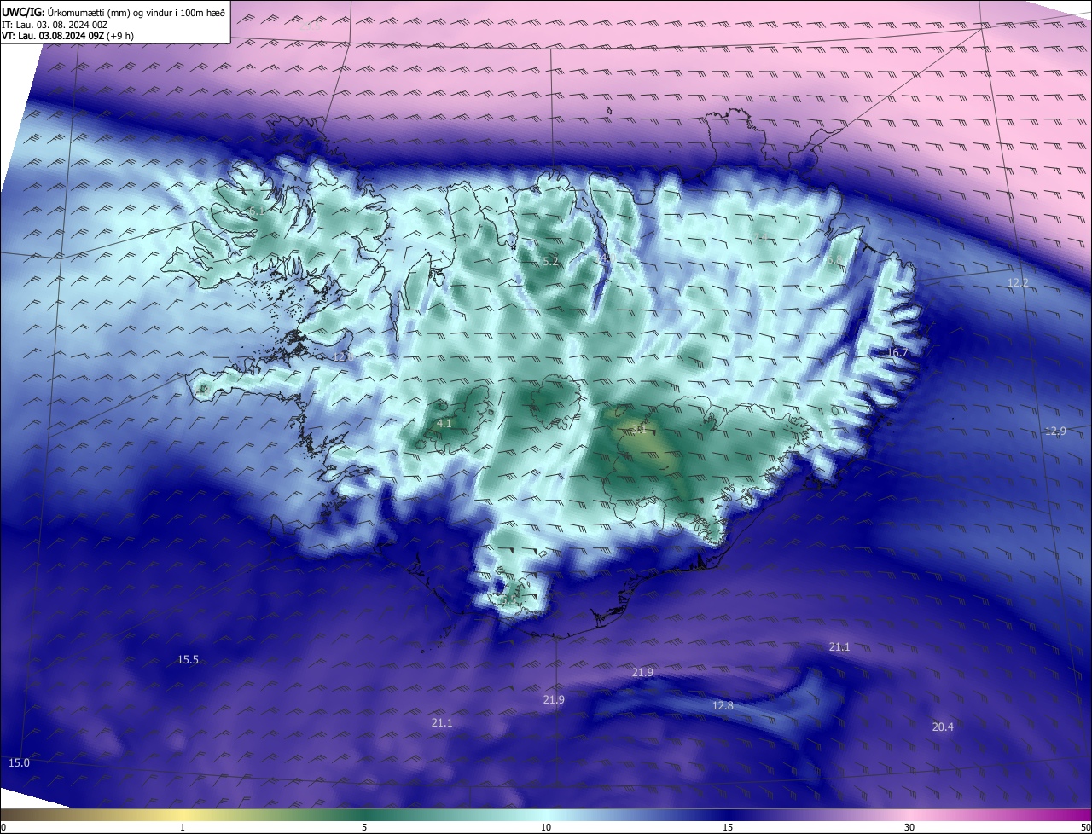Click the colorbar tick label 0
1092x834 pixels.
click(x=3, y=827)
